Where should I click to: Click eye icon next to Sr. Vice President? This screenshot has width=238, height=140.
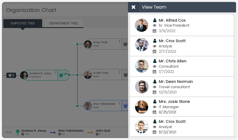[x=155, y=26]
